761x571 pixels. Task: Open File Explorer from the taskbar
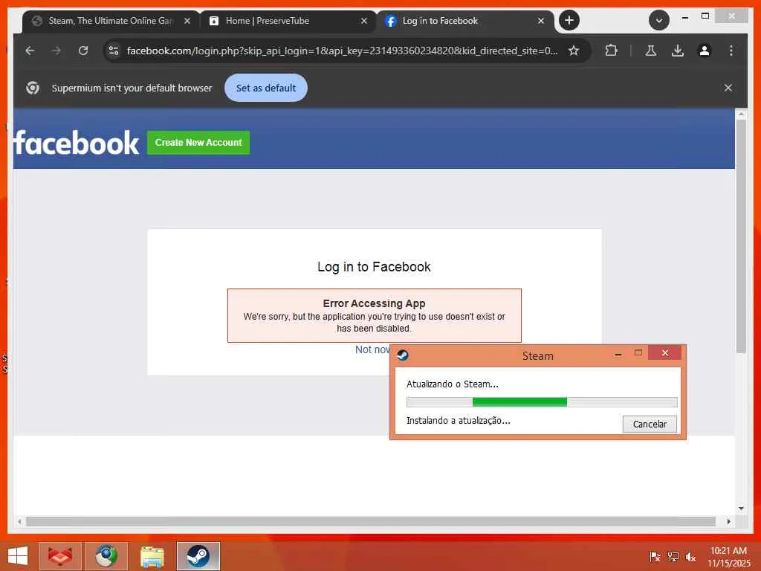152,556
